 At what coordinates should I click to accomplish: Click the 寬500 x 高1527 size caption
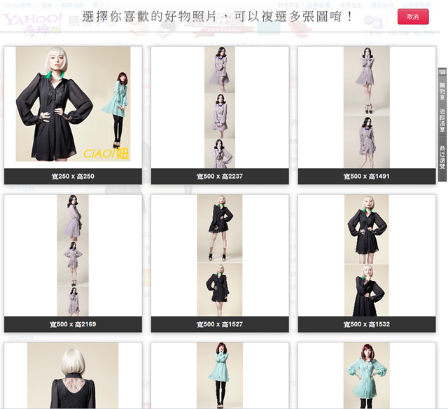pyautogui.click(x=220, y=324)
